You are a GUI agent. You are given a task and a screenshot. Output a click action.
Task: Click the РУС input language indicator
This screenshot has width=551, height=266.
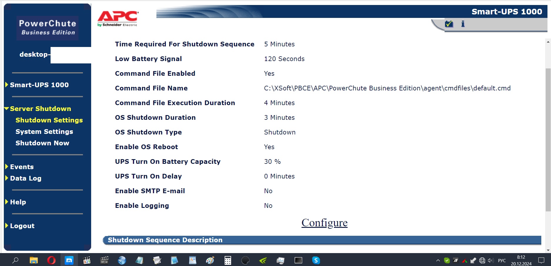tap(502, 260)
